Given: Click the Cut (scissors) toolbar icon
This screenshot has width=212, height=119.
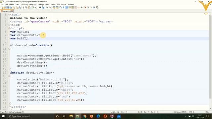Looking at the screenshot, I should click(x=24, y=8).
